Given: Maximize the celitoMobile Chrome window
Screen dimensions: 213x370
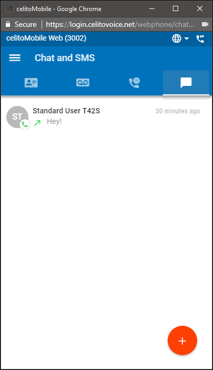Looking at the screenshot, I should click(x=176, y=9).
